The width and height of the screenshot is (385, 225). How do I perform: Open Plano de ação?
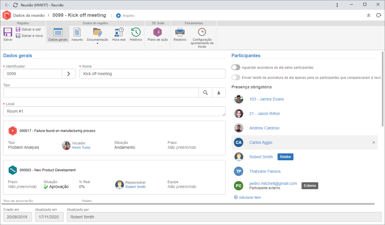coord(158,34)
